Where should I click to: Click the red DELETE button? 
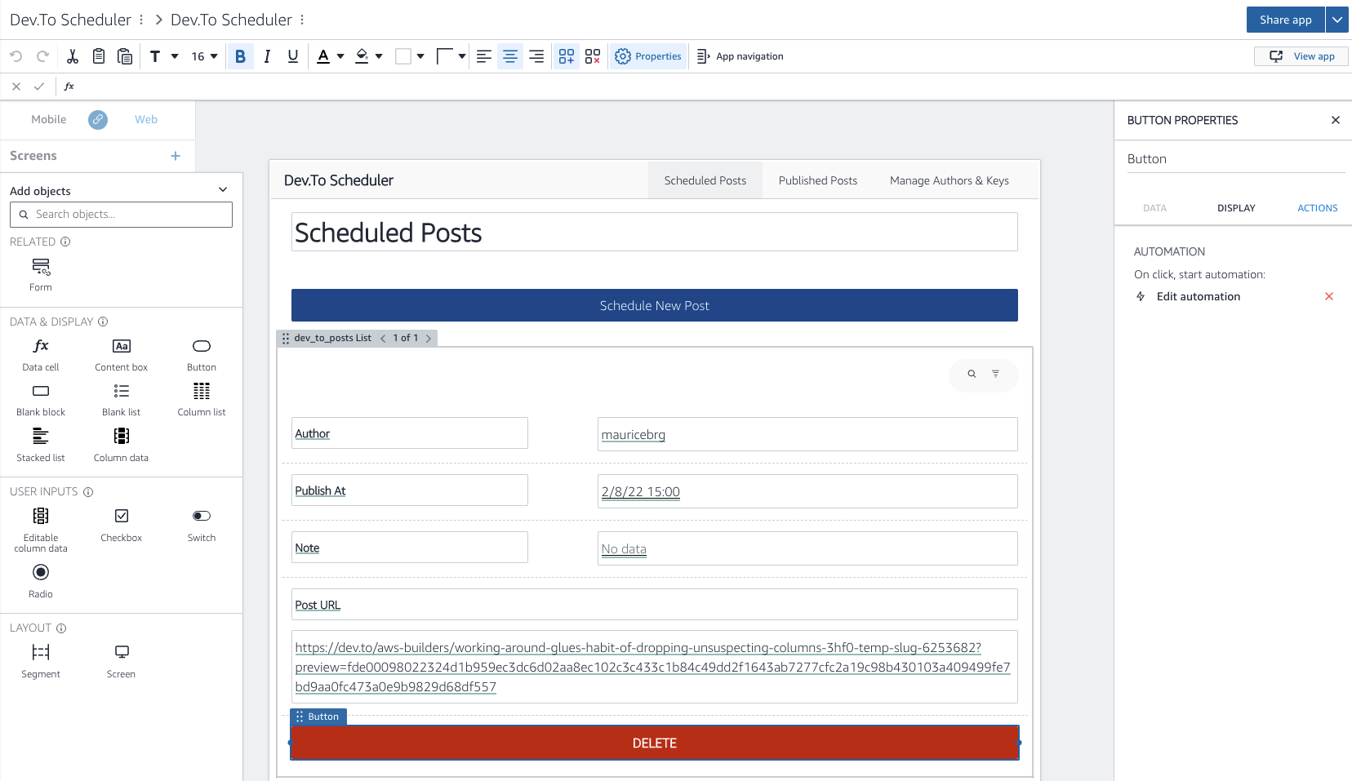(655, 743)
